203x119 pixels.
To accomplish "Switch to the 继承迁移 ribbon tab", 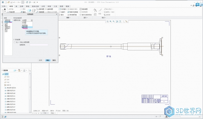I will 35,6.
